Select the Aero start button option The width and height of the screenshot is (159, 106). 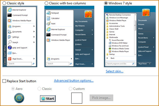(x=13, y=89)
